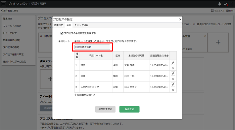Switch to the チェック項目 tab
The width and height of the screenshot is (235, 130).
point(81,25)
